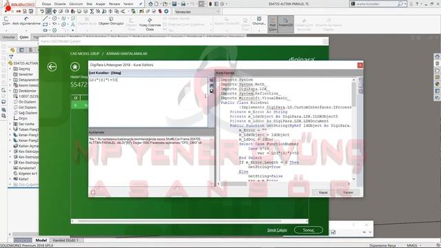Switch to the Model bottom tab

pyautogui.click(x=41, y=240)
